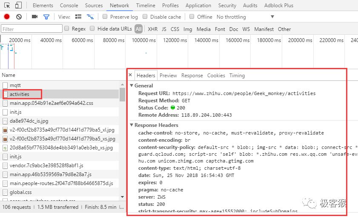
Task: Filter requests by Manifest type
Action: click(x=264, y=29)
